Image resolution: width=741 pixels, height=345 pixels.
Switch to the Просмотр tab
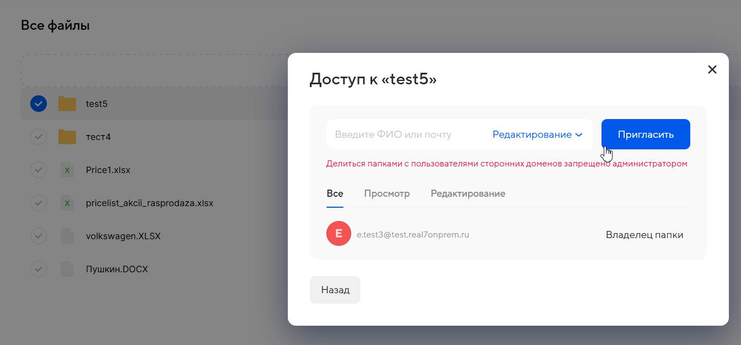click(386, 193)
